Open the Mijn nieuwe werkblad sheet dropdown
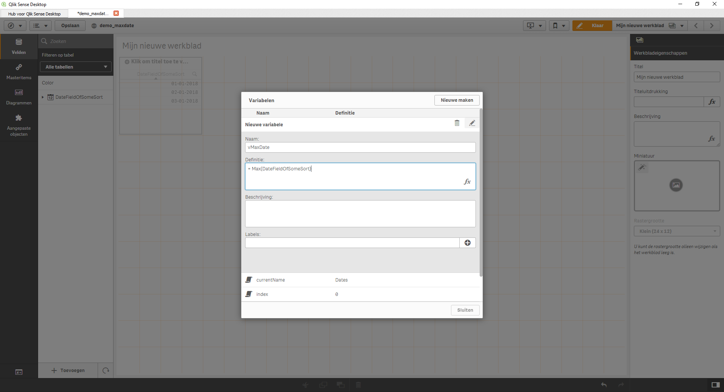Image resolution: width=724 pixels, height=392 pixels. [650, 26]
